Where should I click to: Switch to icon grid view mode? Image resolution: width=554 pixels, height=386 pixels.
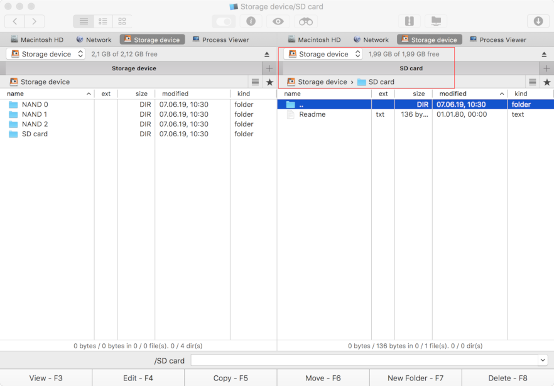point(122,21)
